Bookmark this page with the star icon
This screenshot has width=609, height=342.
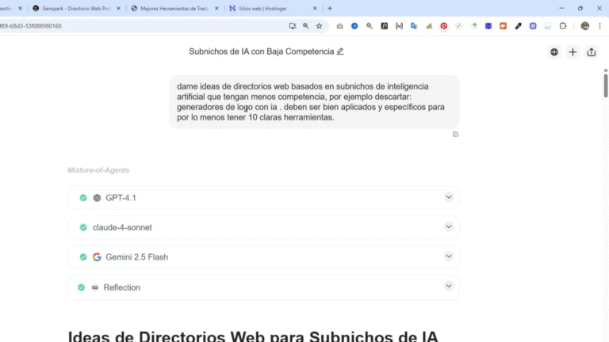(320, 26)
